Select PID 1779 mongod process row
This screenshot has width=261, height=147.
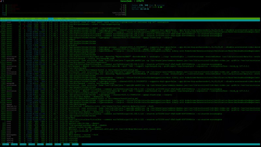[x=130, y=58]
